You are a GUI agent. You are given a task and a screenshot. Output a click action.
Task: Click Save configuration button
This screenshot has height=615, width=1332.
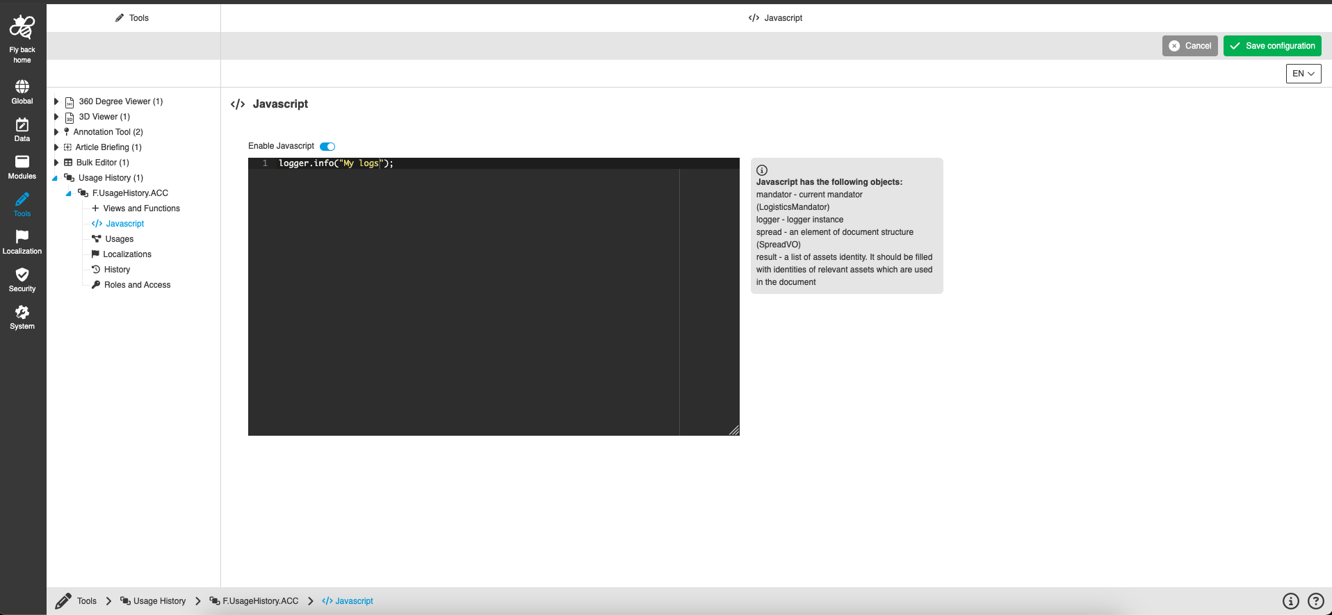click(1272, 46)
